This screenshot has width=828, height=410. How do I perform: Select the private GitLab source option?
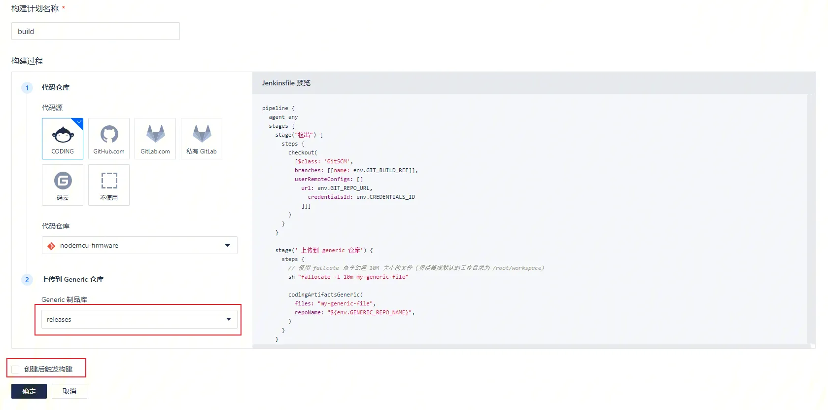coord(202,139)
